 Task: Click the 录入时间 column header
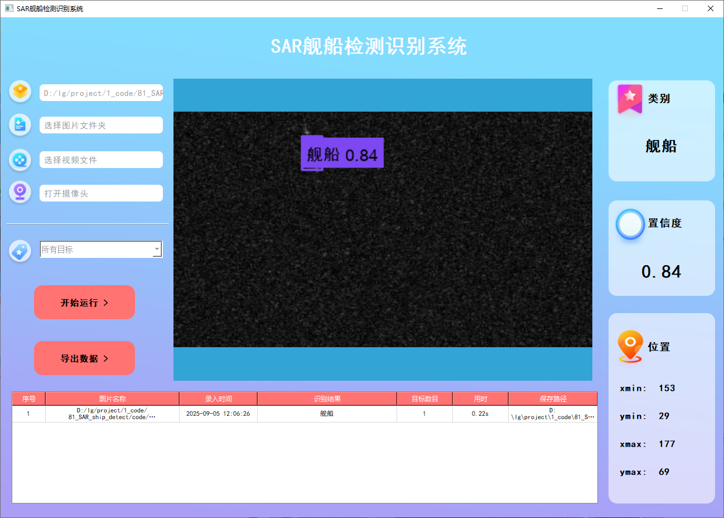click(218, 399)
